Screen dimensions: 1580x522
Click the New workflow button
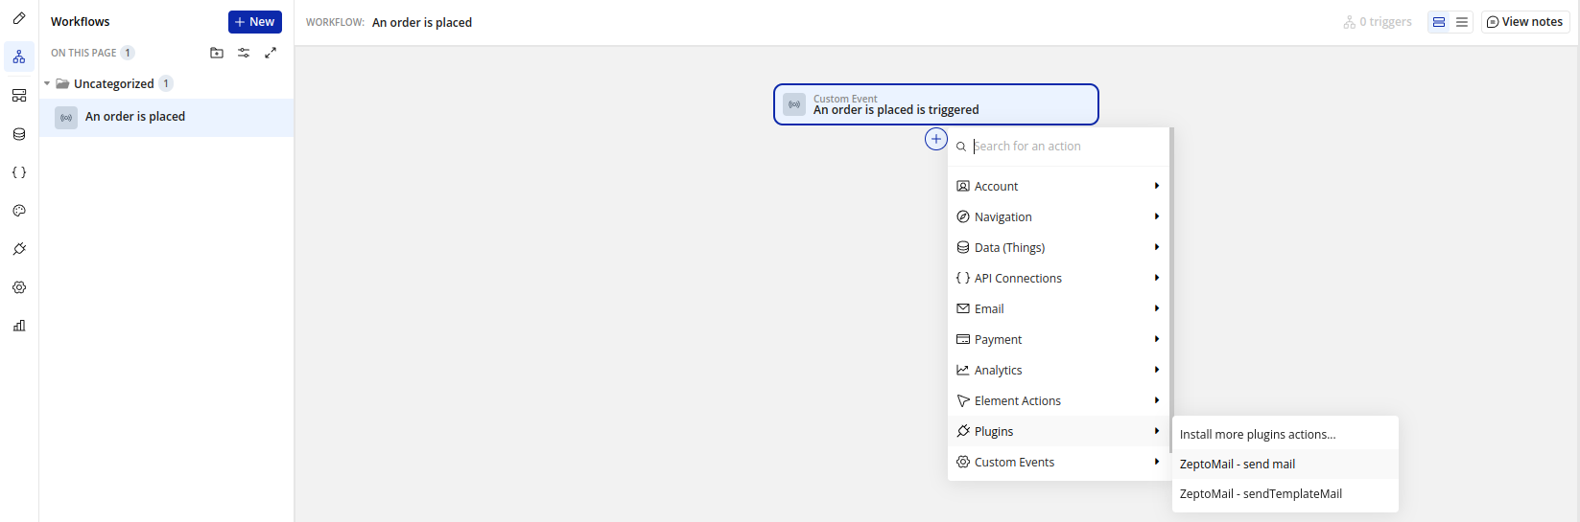pyautogui.click(x=255, y=22)
